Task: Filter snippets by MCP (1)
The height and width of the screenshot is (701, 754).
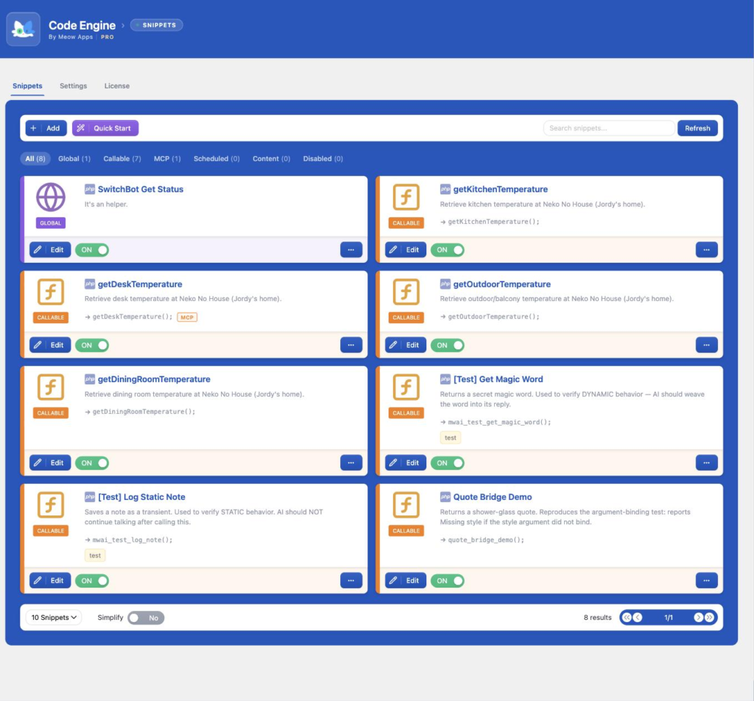Action: (167, 158)
